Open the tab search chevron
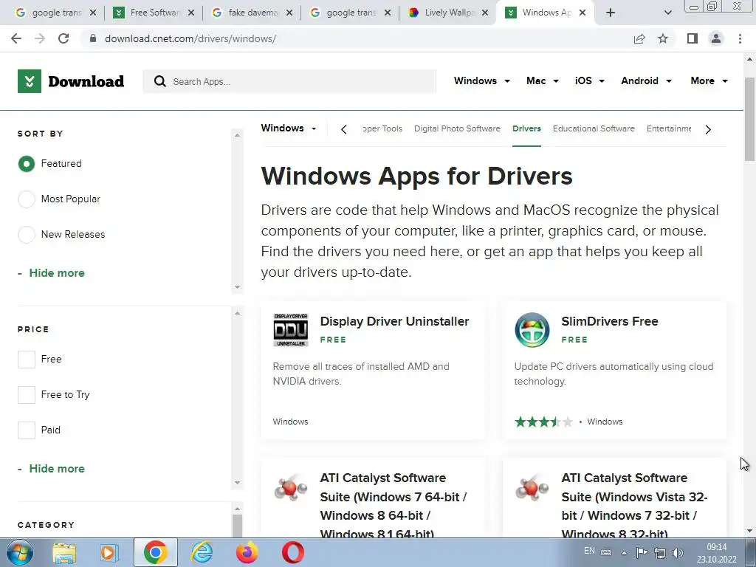Viewport: 756px width, 567px height. tap(667, 13)
